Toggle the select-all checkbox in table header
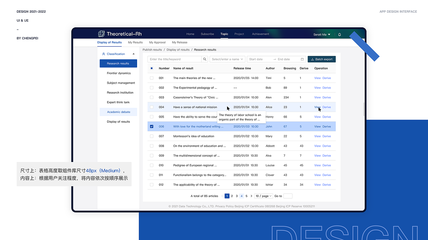The image size is (428, 240). click(x=151, y=68)
